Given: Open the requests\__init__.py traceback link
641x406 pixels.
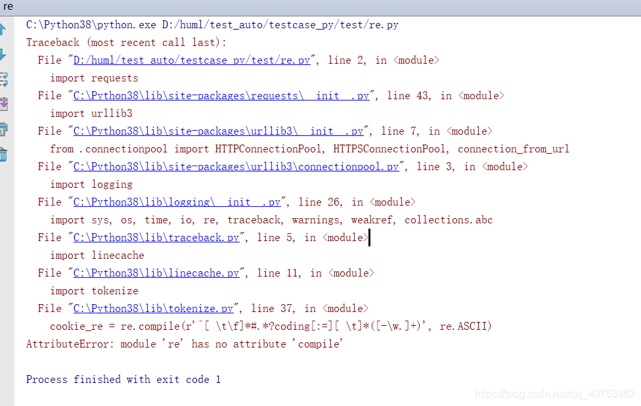Looking at the screenshot, I should click(x=221, y=96).
